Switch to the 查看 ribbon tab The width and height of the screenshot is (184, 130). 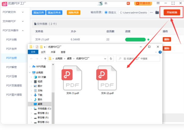click(63, 52)
